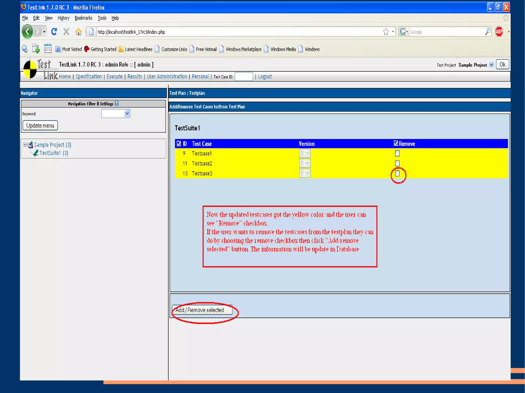Bookmark page with the star icon

click(x=386, y=32)
